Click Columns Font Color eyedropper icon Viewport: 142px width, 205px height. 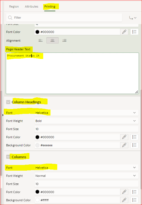[x=124, y=192]
